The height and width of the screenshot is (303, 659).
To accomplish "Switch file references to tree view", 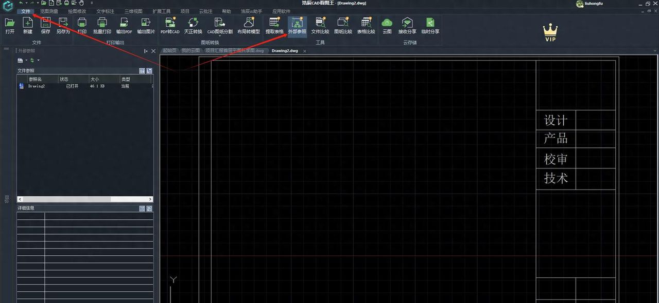I will (149, 71).
